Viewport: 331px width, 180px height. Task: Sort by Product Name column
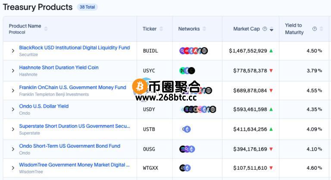46,29
